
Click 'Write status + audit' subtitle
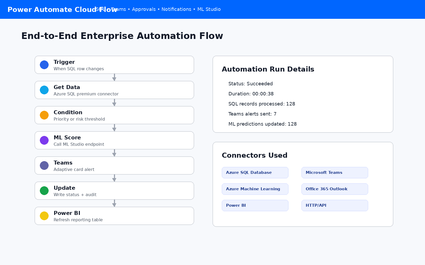click(75, 195)
